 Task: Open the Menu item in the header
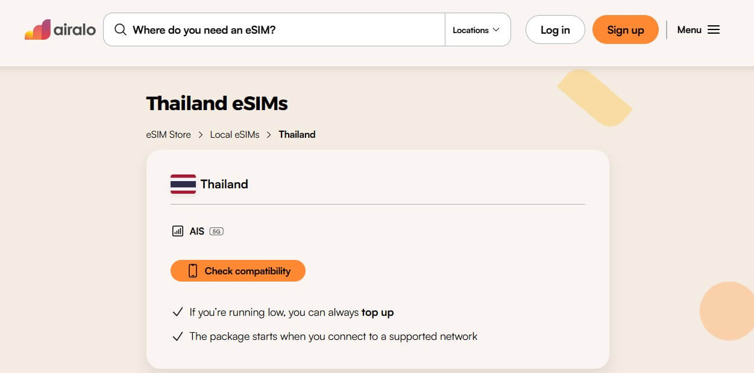pos(688,29)
